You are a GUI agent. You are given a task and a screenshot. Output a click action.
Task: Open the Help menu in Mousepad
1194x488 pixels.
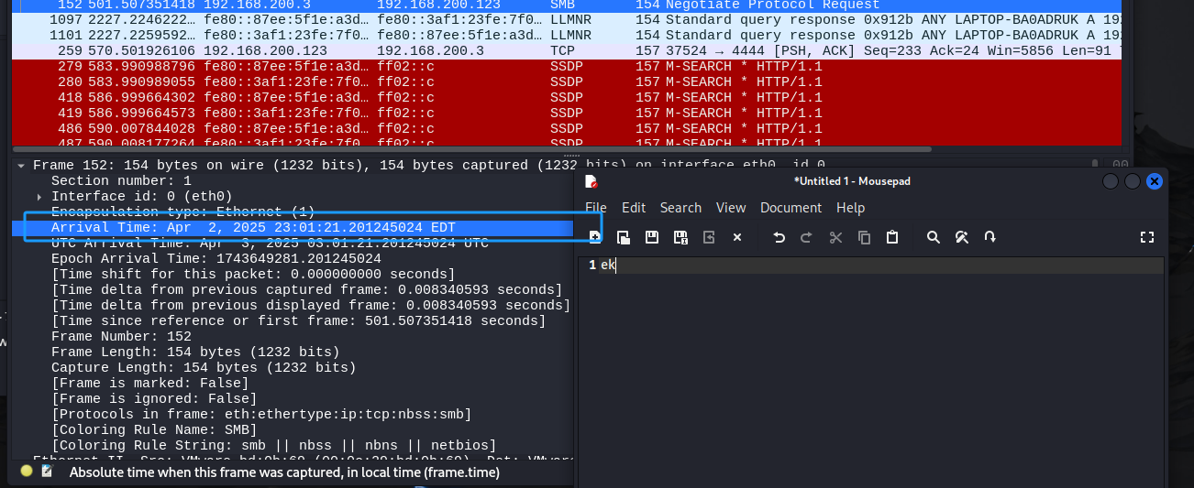[x=850, y=208]
